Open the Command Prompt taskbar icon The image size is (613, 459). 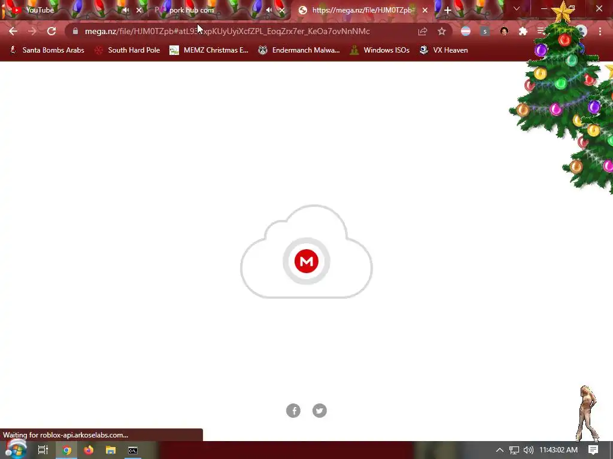click(x=133, y=451)
